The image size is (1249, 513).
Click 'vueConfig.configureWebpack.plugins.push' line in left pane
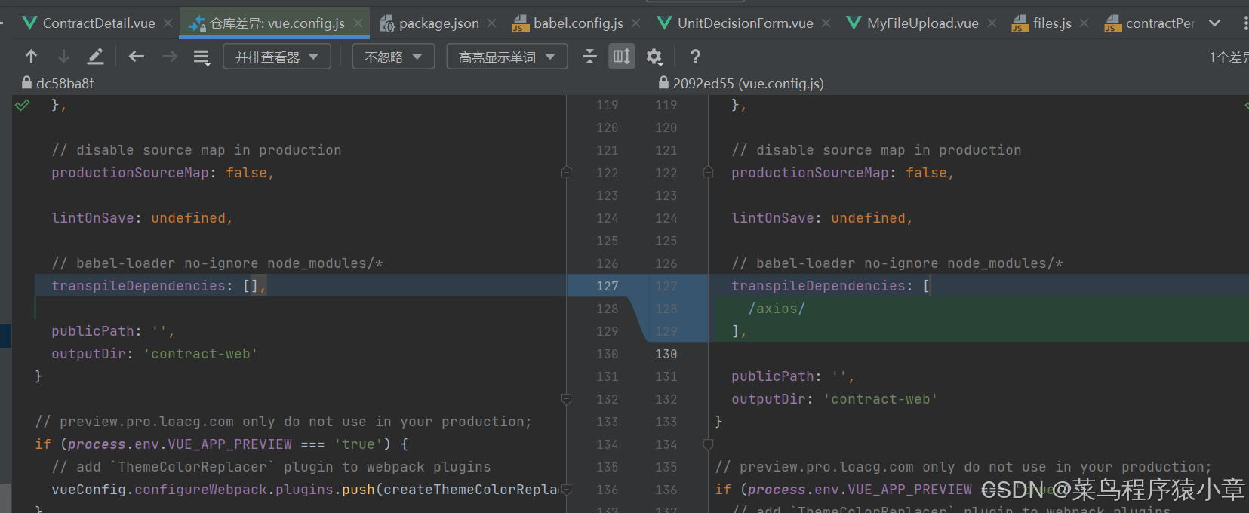[x=305, y=490]
